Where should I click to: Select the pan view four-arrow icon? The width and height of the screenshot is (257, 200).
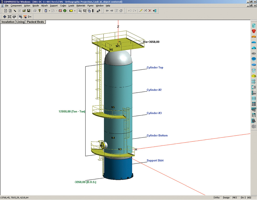5,17
